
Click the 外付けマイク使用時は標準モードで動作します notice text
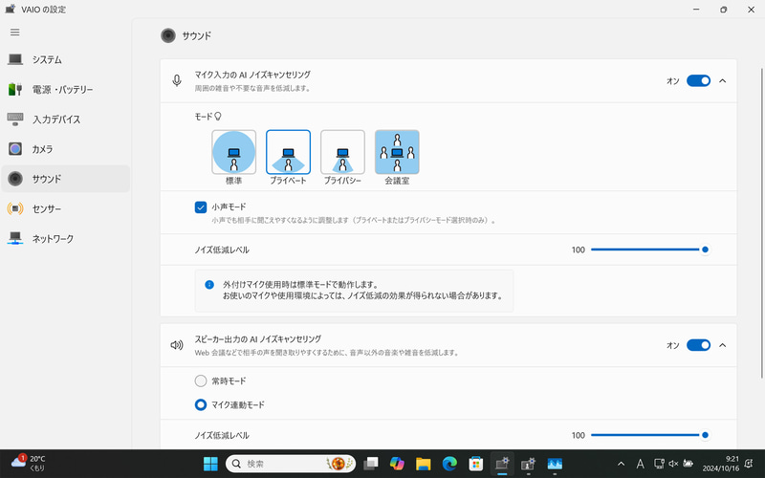(300, 284)
